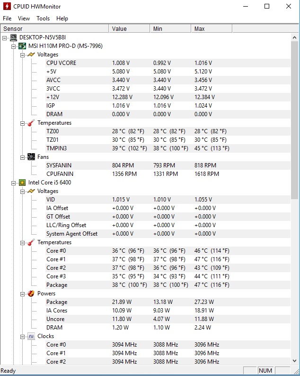This screenshot has height=376, width=300.
Task: Click the CPU Powers flame icon
Action: [31, 293]
